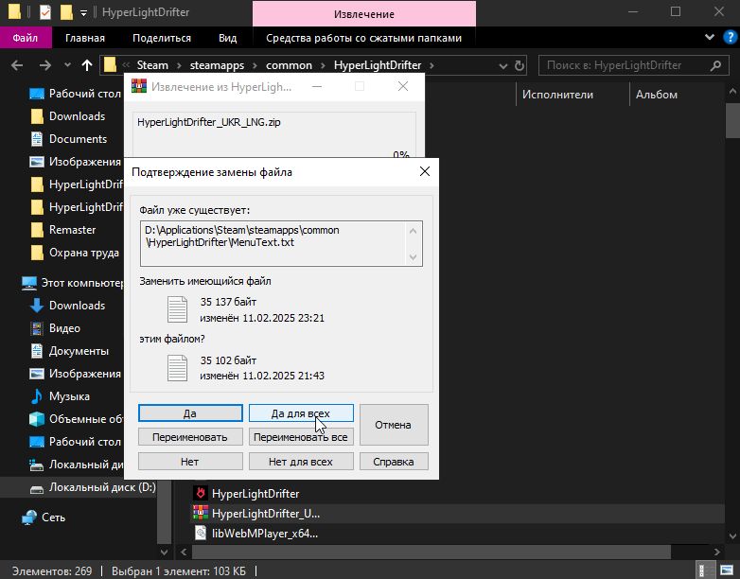Click steamapps in address breadcrumb

pyautogui.click(x=217, y=65)
